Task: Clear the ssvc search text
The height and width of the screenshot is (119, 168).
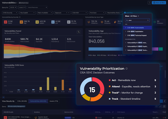Action: pyautogui.click(x=148, y=20)
